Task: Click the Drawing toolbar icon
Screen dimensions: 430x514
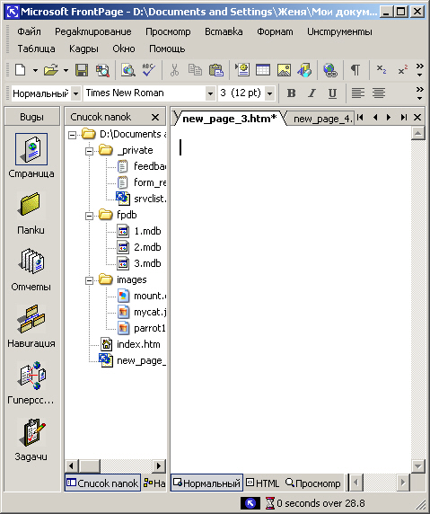Action: point(304,70)
